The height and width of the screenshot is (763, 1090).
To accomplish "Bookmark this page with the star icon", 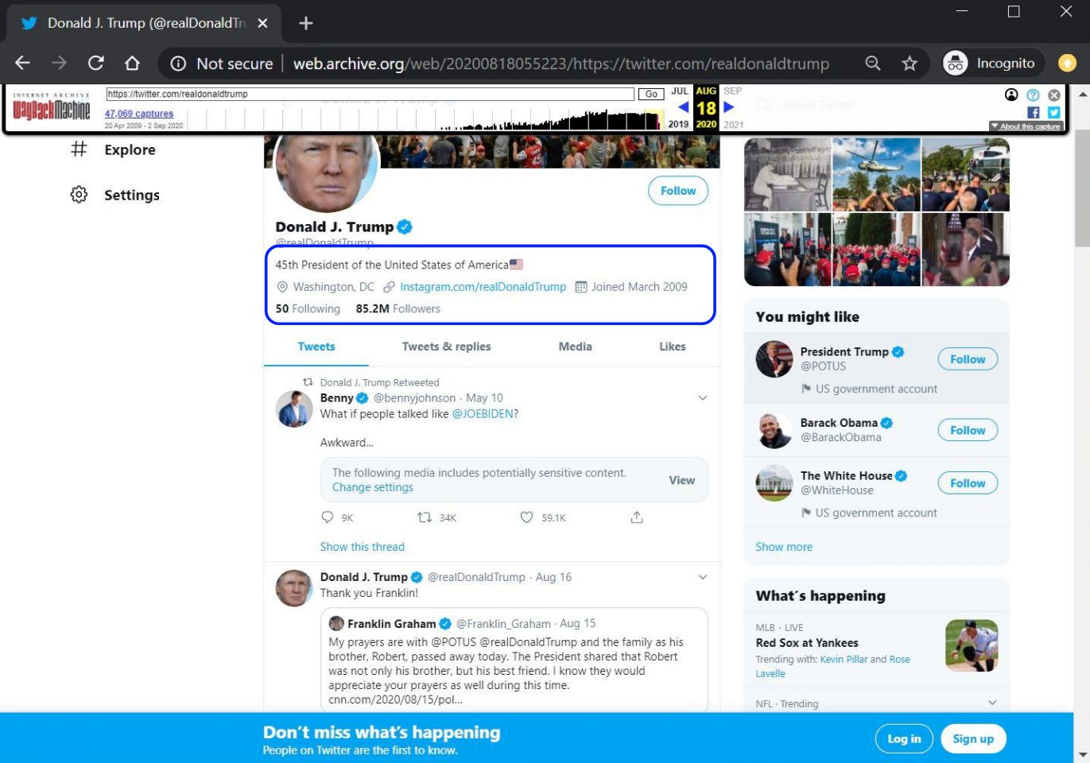I will point(910,64).
